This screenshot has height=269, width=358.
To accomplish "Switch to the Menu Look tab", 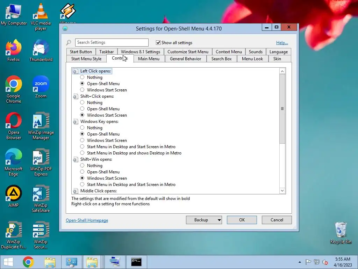I will pyautogui.click(x=252, y=59).
